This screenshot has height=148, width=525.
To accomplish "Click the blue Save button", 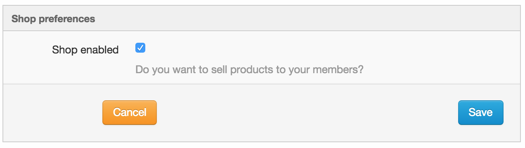I will [480, 112].
